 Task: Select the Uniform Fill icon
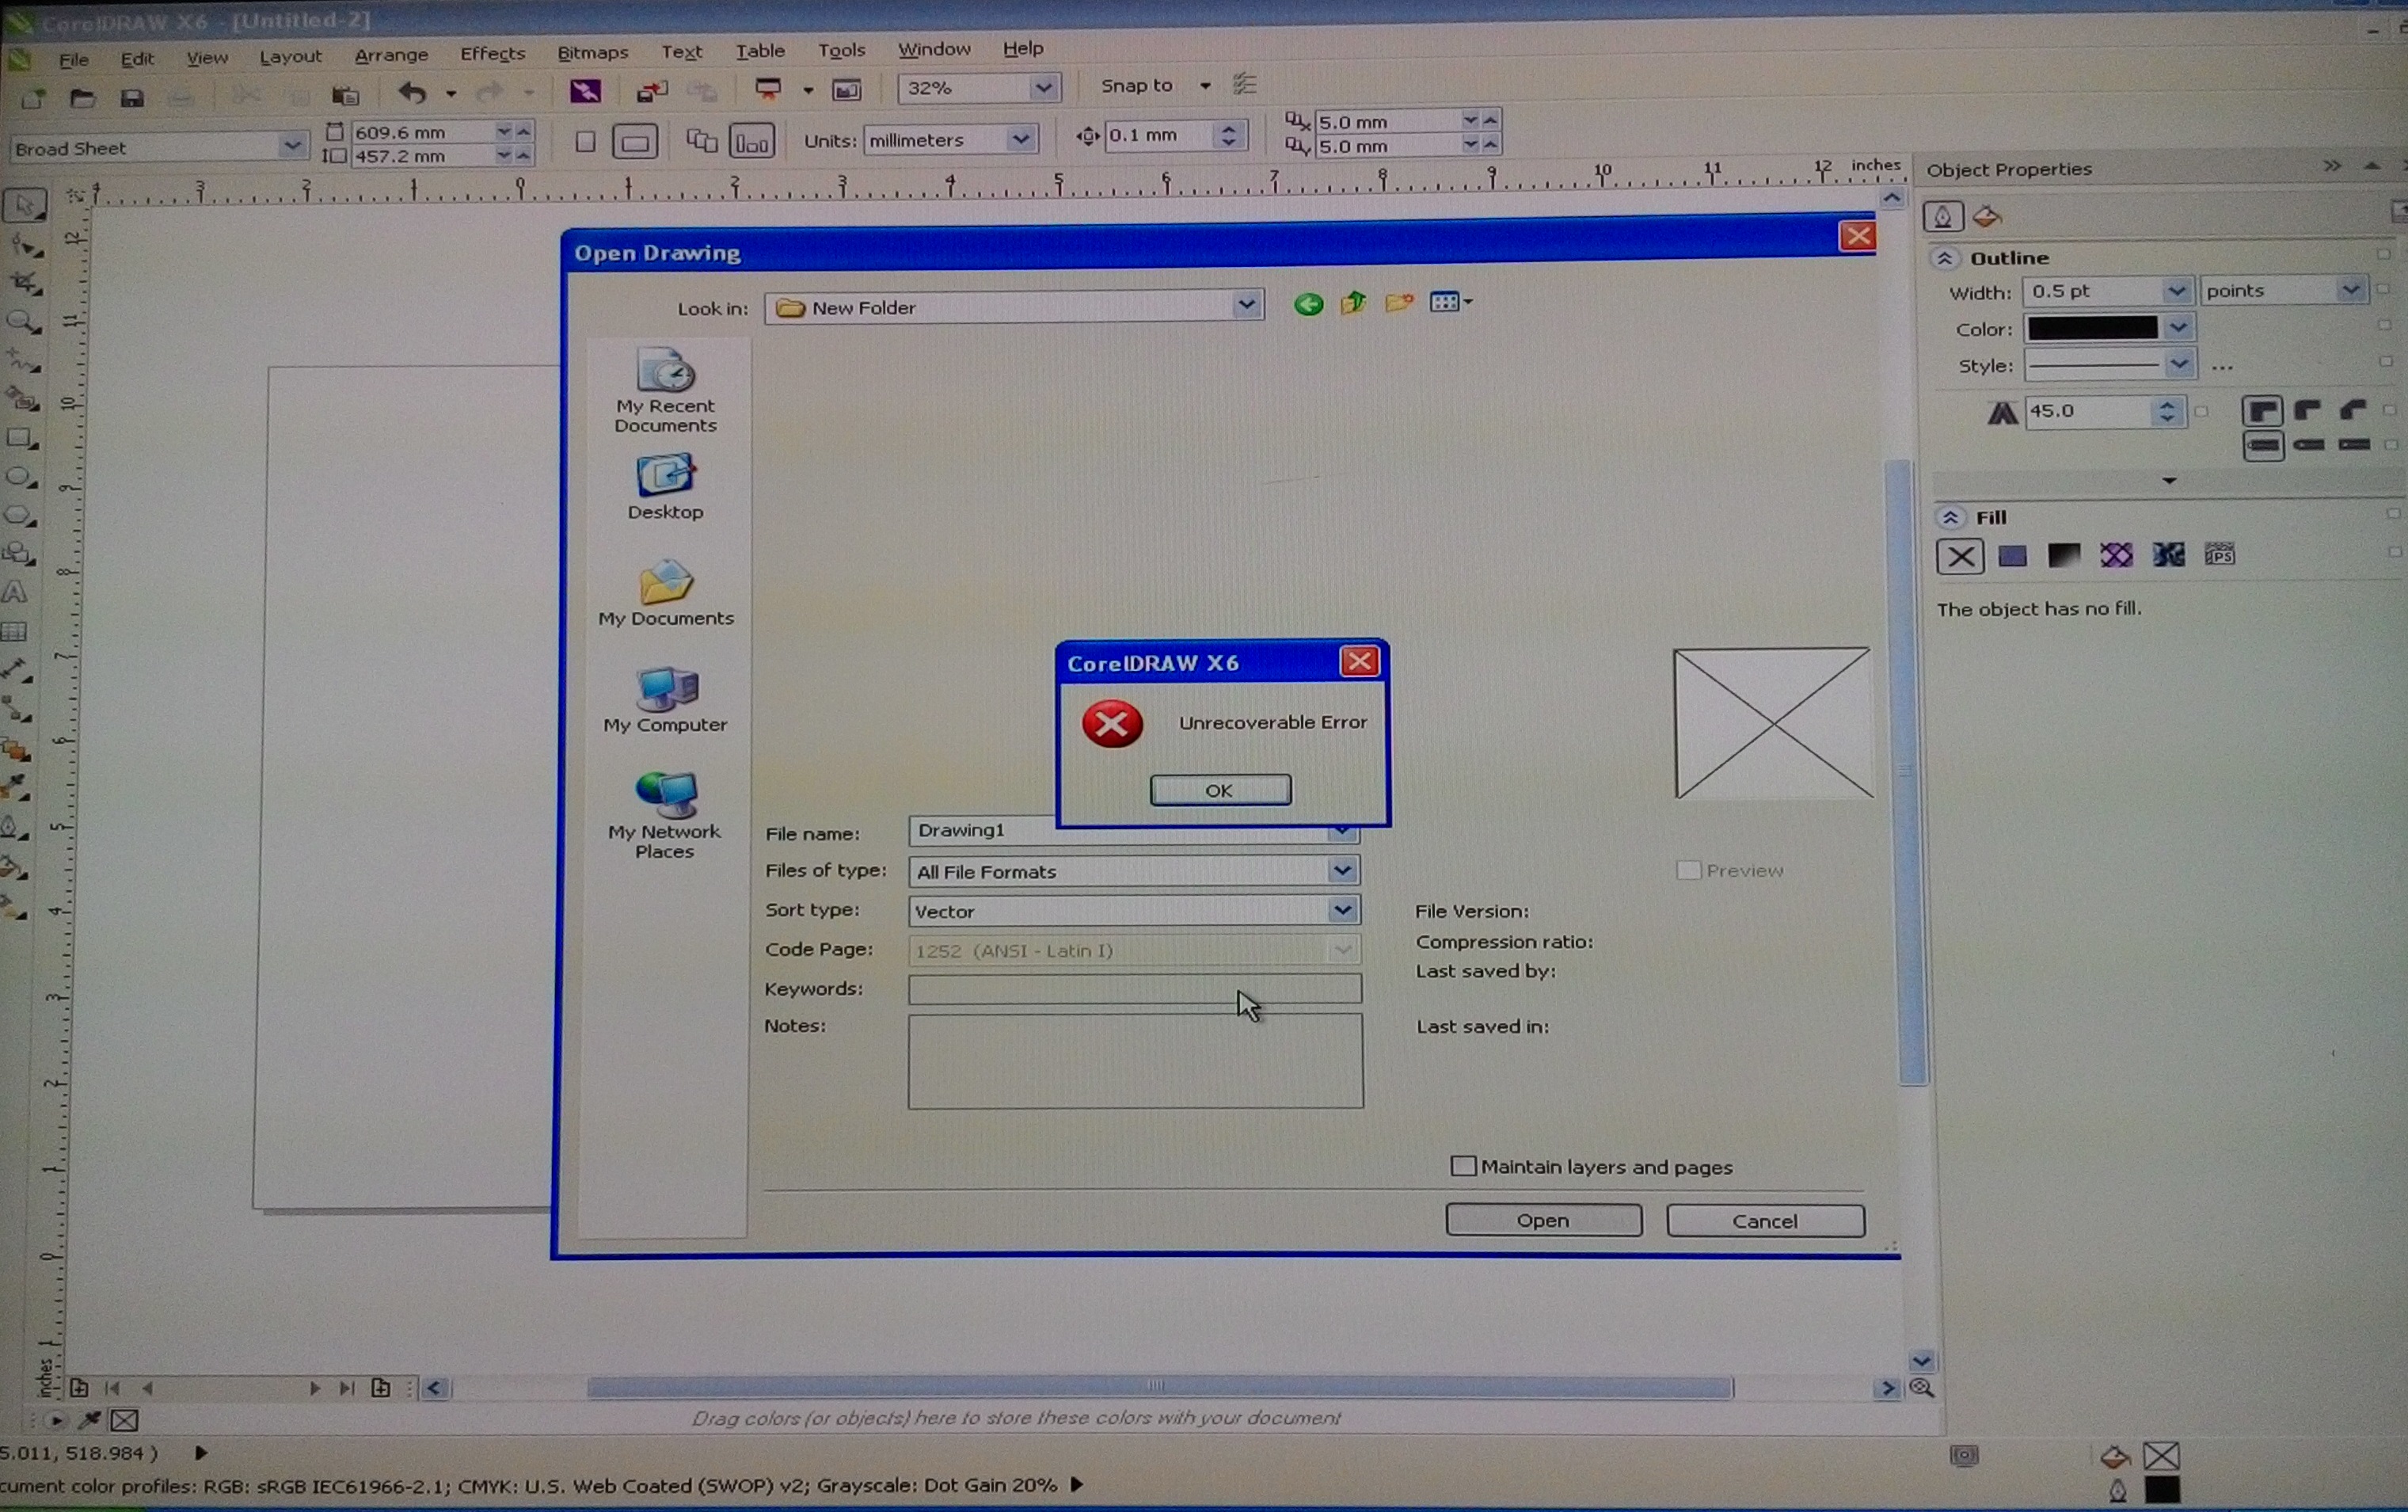pos(2012,556)
